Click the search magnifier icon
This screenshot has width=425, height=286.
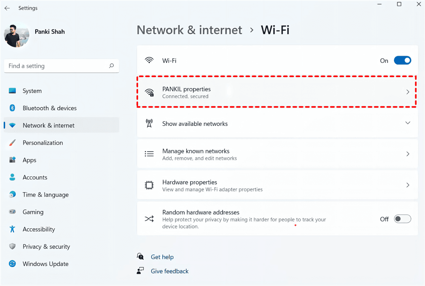(x=111, y=66)
